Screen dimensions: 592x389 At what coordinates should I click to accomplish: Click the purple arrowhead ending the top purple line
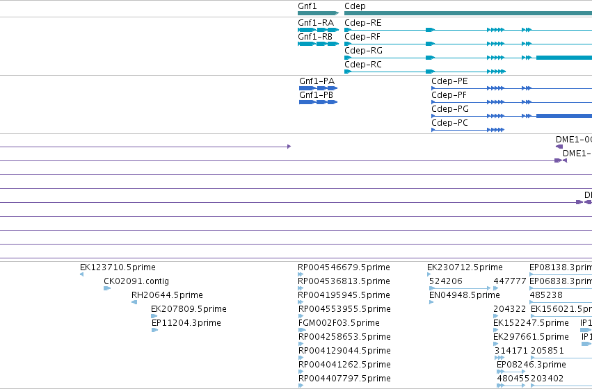289,147
